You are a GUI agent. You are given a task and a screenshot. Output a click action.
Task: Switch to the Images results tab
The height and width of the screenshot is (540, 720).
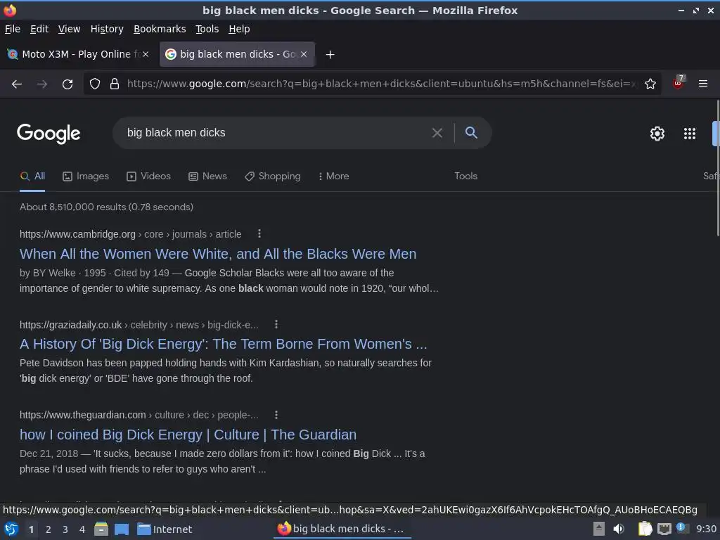tap(86, 176)
